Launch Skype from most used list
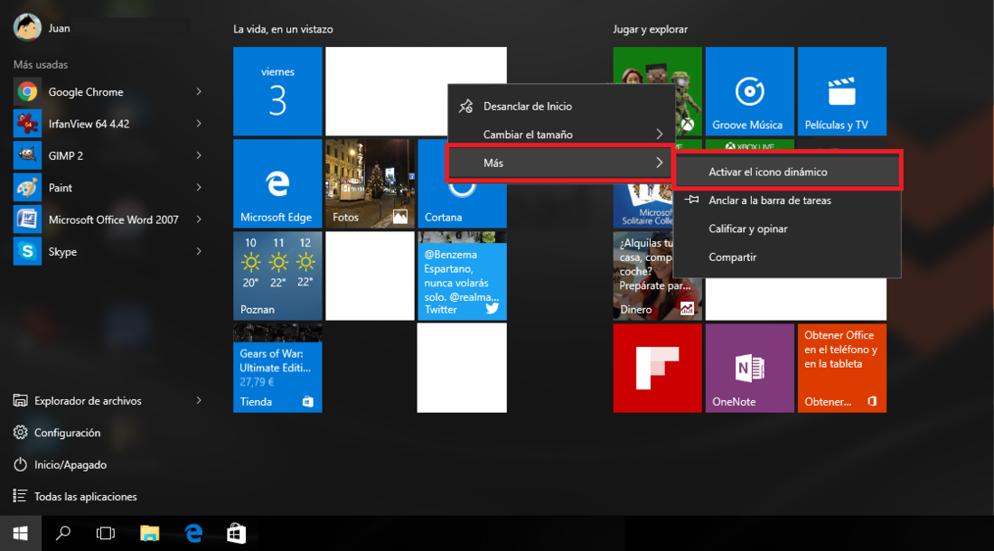994x551 pixels. pos(108,251)
